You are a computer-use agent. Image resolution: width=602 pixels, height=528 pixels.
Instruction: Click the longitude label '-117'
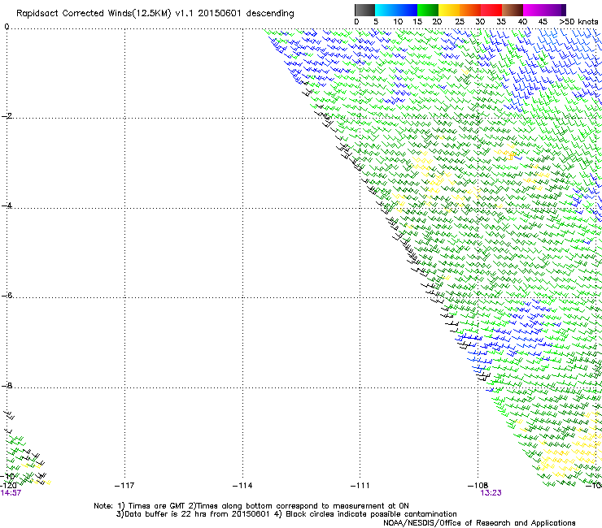(124, 486)
